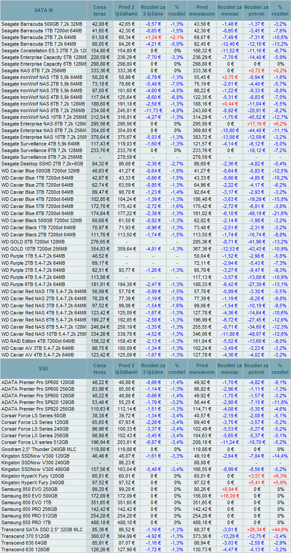Click the -21,6% half-year percentage
Viewport: 291px width, 553px height.
coord(280,214)
